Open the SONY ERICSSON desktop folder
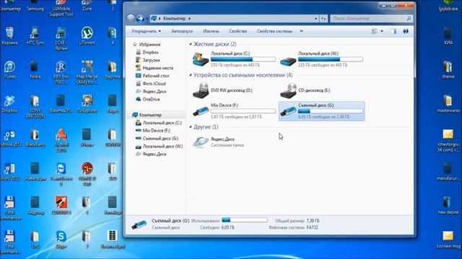This screenshot has width=462, height=259. coord(35,106)
